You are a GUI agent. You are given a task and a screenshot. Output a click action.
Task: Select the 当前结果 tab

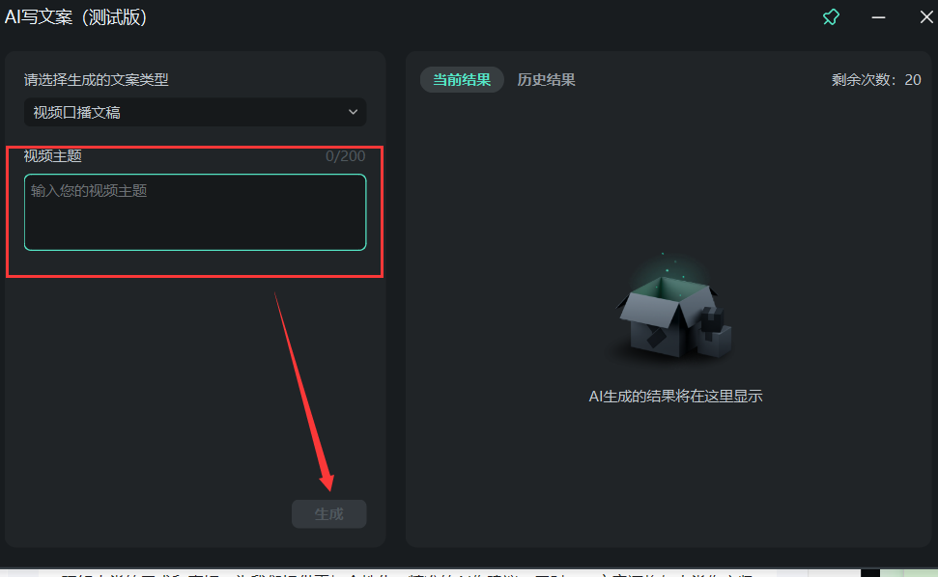pyautogui.click(x=461, y=80)
